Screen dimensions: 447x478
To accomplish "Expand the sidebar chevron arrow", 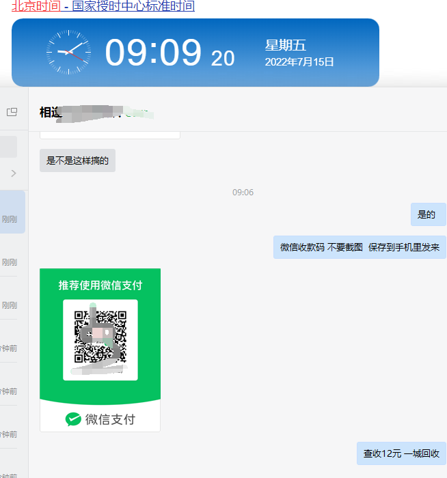I will coord(14,173).
